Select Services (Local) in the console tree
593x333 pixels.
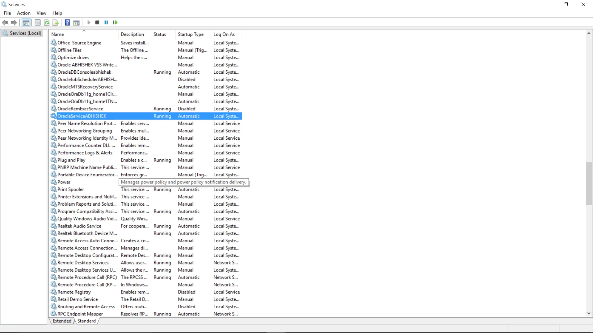[x=25, y=33]
